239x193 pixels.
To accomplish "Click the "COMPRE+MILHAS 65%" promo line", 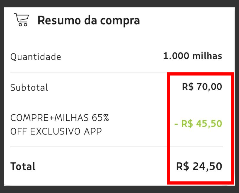I will [60, 118].
